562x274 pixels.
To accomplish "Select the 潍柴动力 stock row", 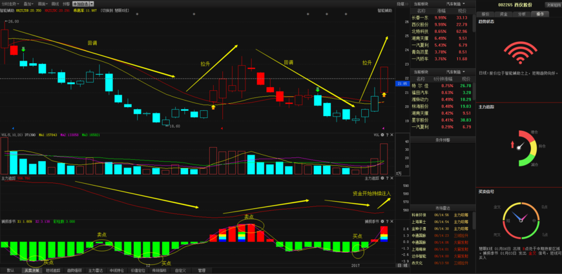I will (x=442, y=99).
